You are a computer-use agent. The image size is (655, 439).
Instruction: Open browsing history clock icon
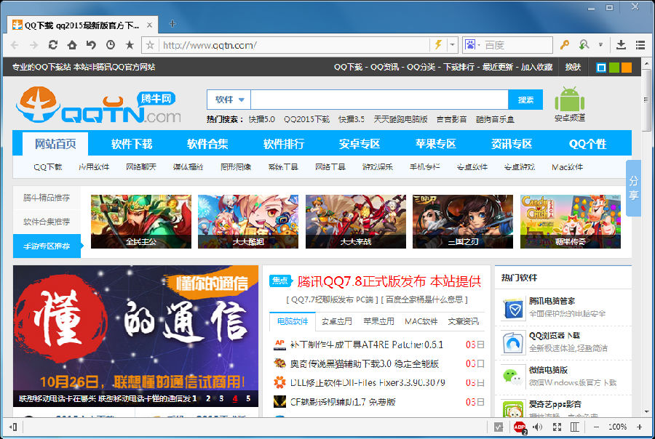111,44
